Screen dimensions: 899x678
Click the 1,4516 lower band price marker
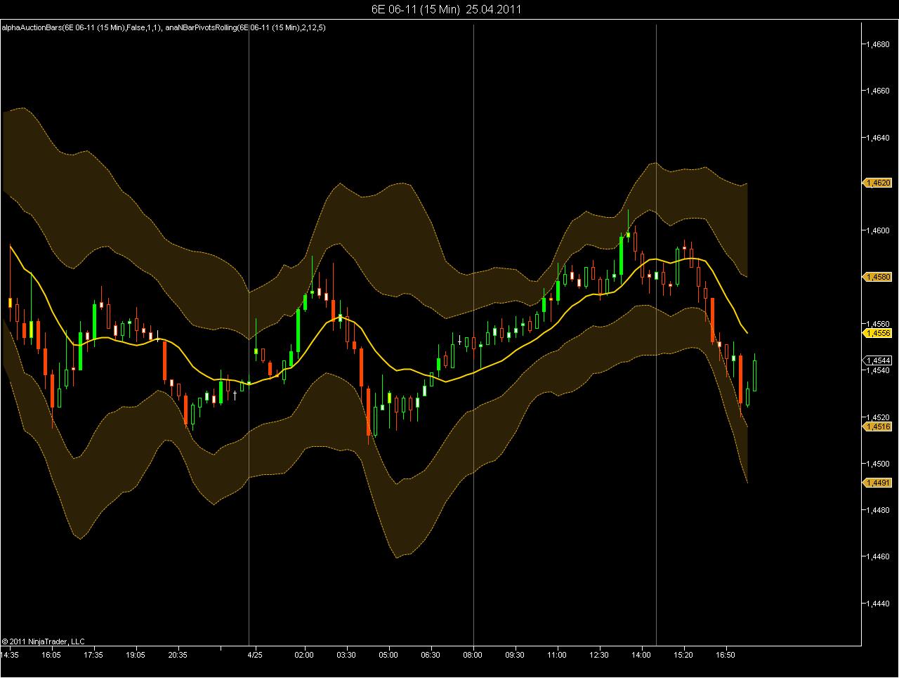878,426
